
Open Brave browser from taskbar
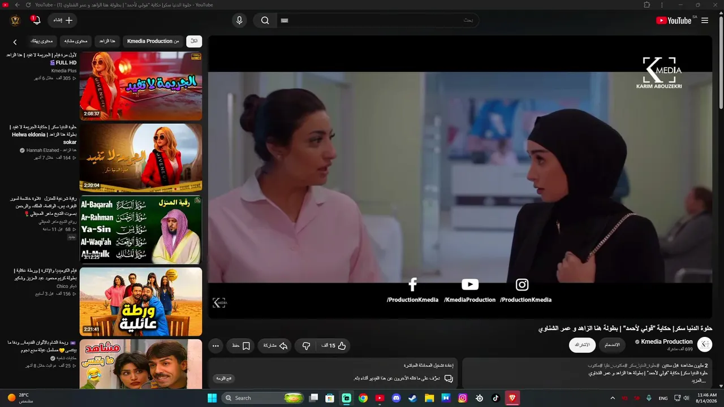(x=512, y=398)
